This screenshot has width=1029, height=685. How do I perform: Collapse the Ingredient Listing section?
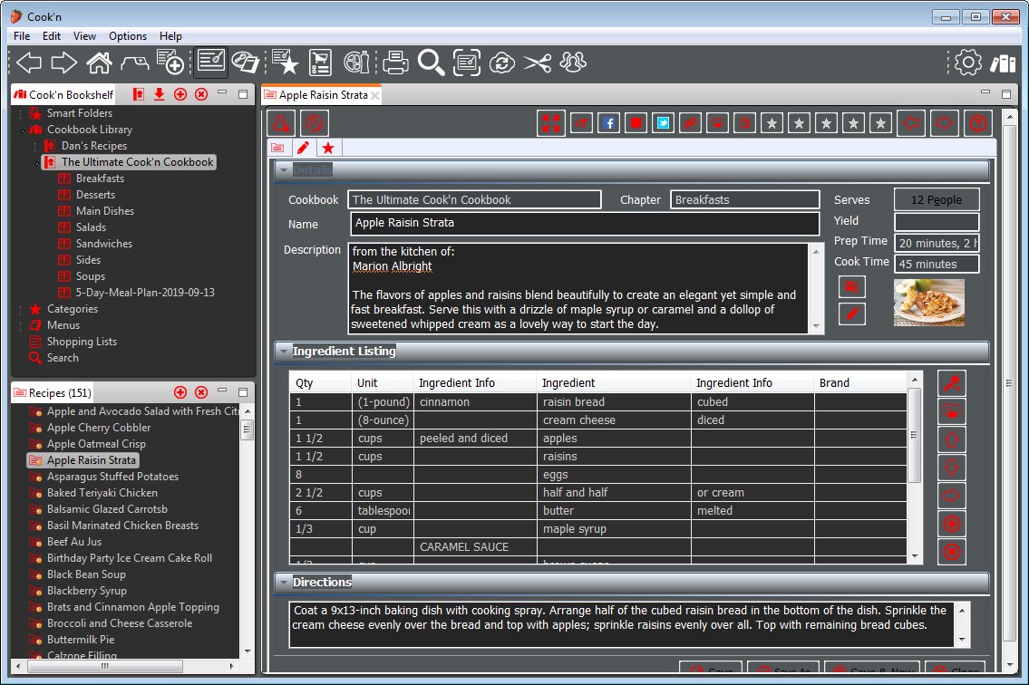click(284, 352)
